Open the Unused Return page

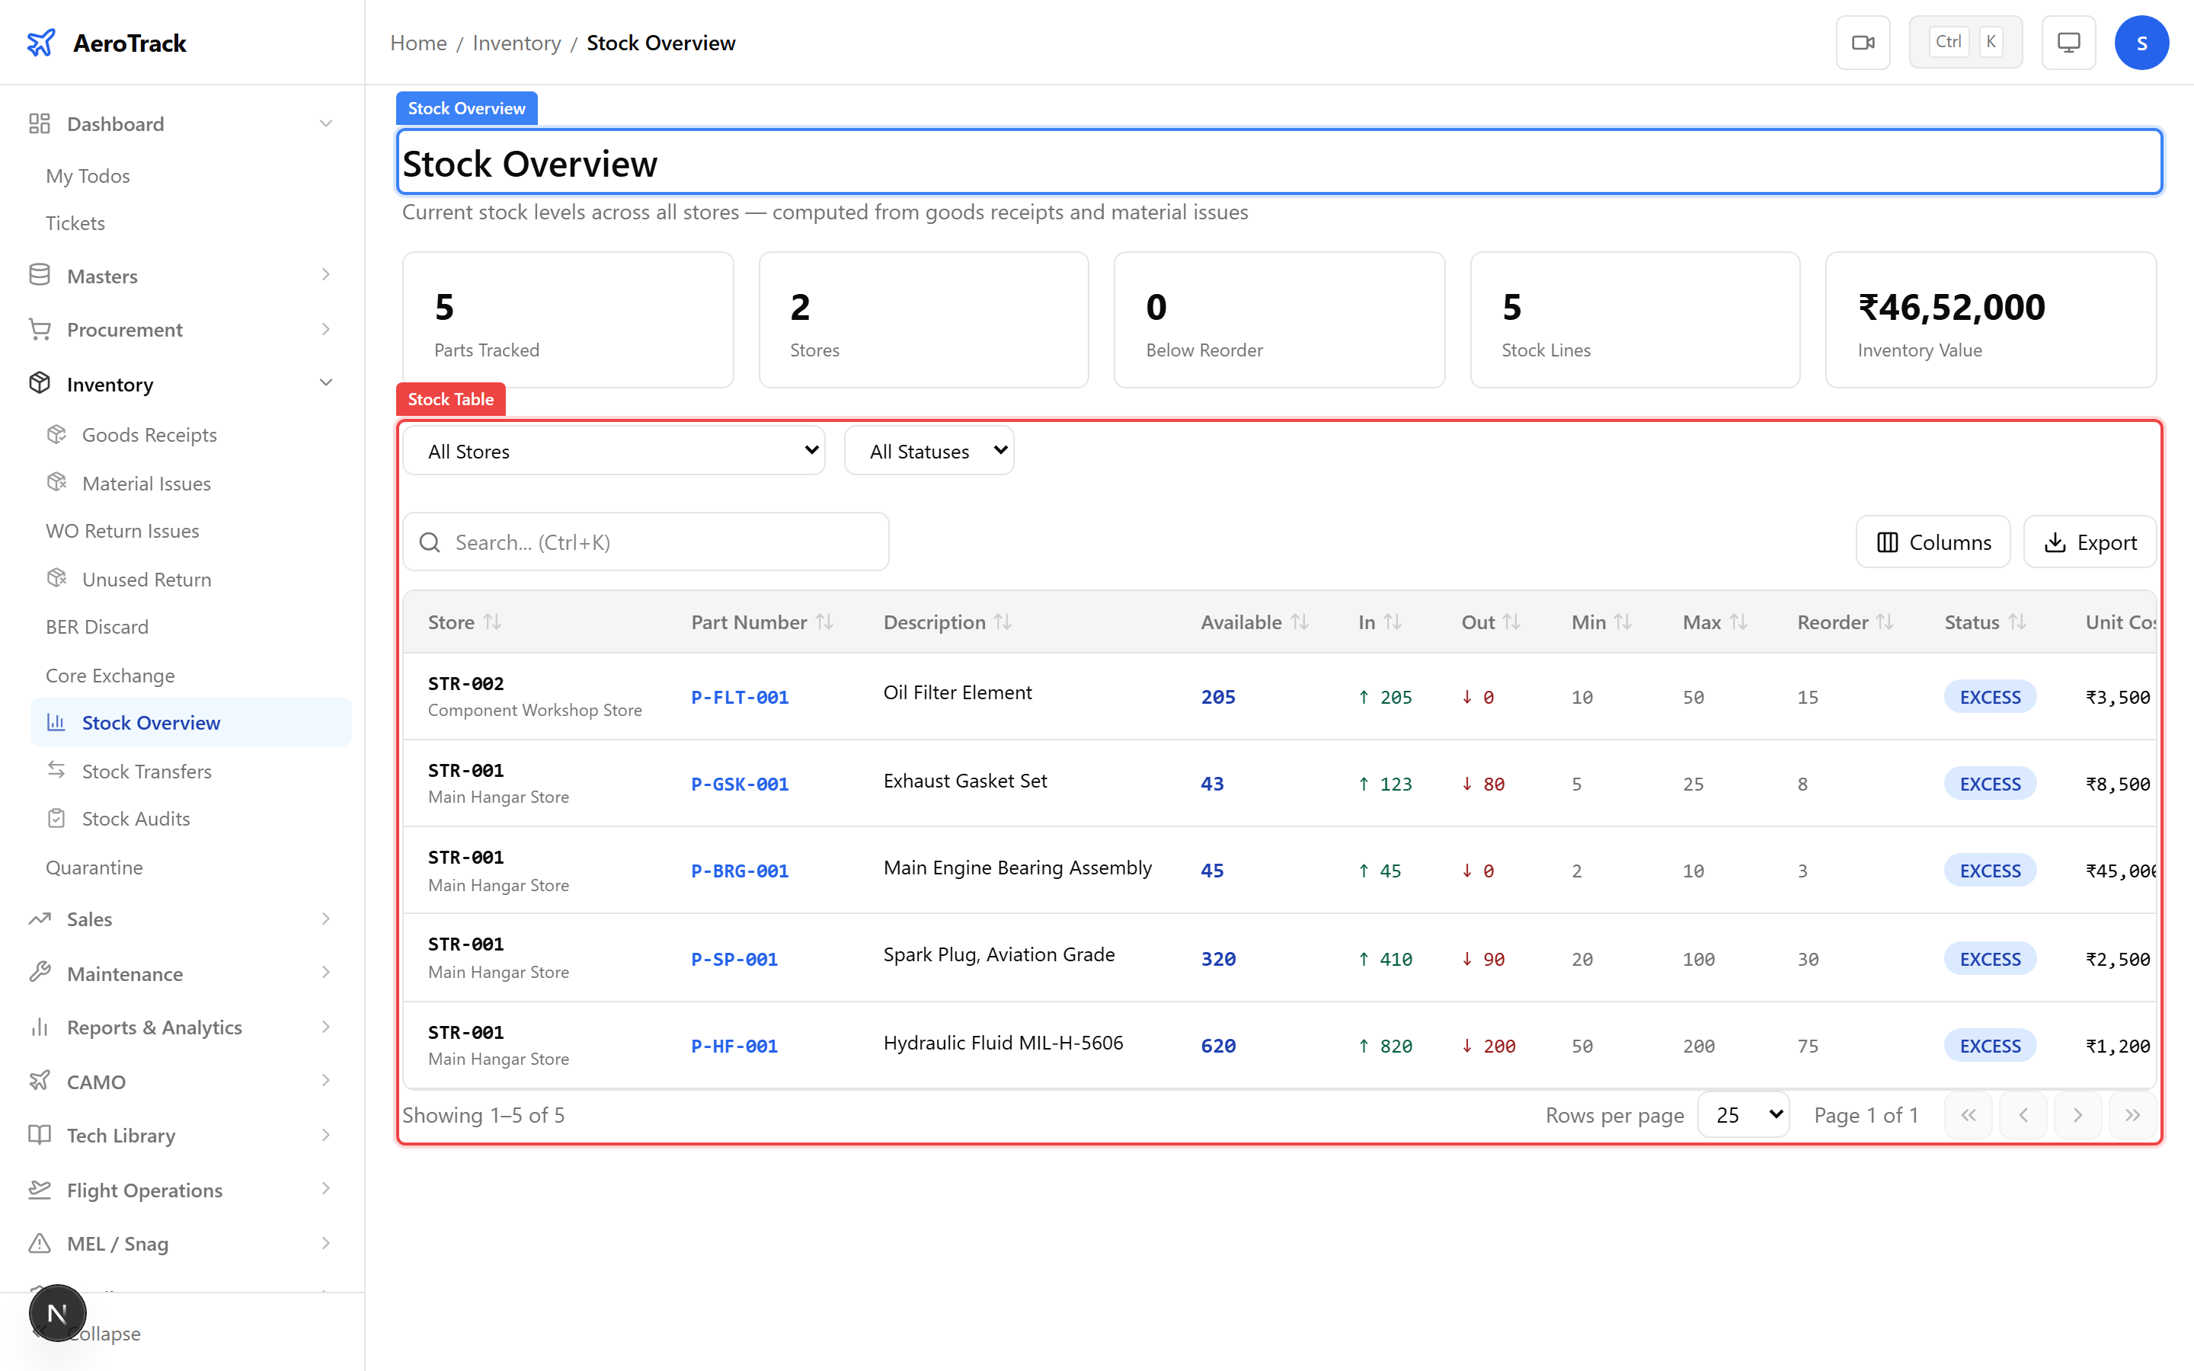[146, 579]
